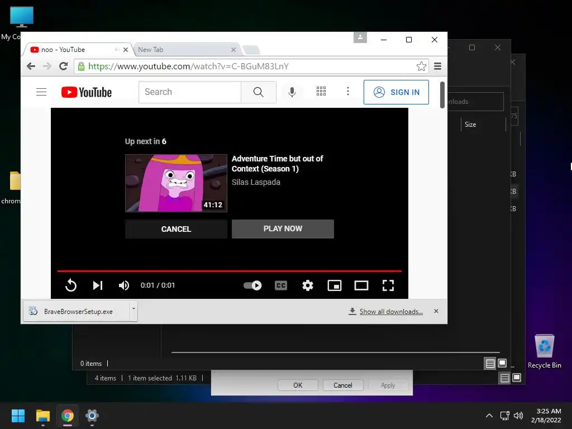
Task: Go back with the browser back arrow
Action: pyautogui.click(x=31, y=66)
